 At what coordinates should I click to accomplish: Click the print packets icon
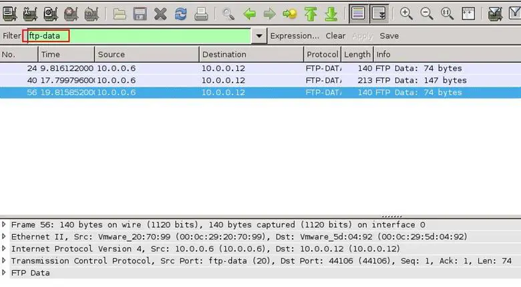point(200,13)
